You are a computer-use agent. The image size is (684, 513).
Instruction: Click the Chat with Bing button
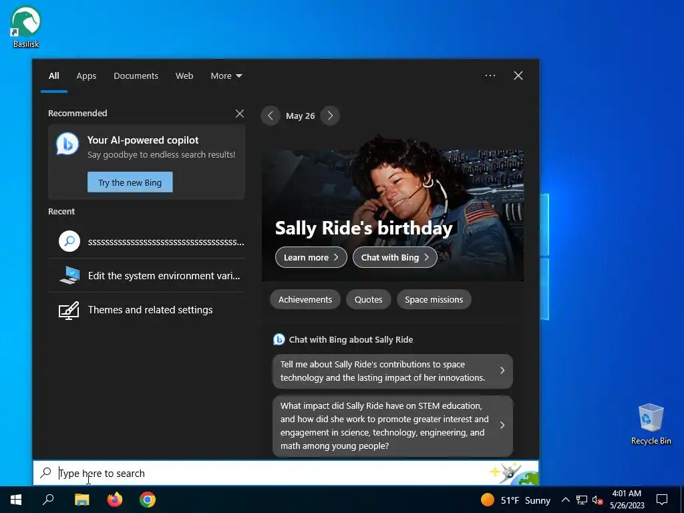click(395, 257)
